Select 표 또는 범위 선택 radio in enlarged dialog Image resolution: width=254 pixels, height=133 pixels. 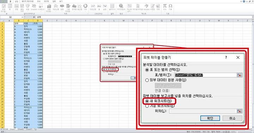[147, 70]
